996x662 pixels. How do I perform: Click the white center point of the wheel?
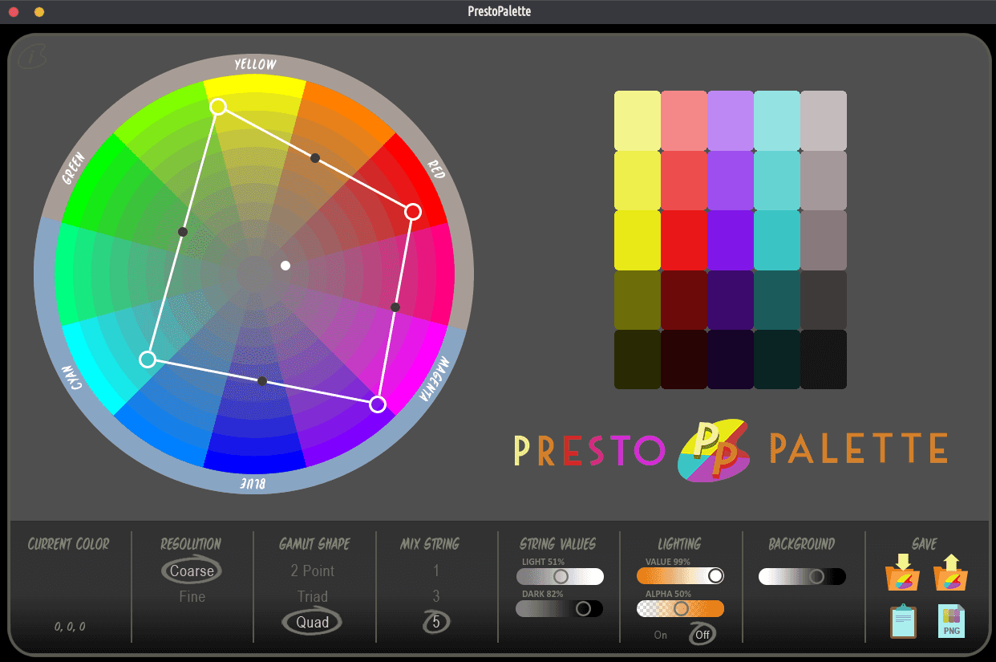(285, 266)
